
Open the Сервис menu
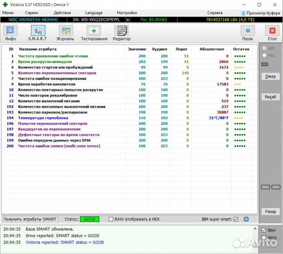click(x=32, y=13)
